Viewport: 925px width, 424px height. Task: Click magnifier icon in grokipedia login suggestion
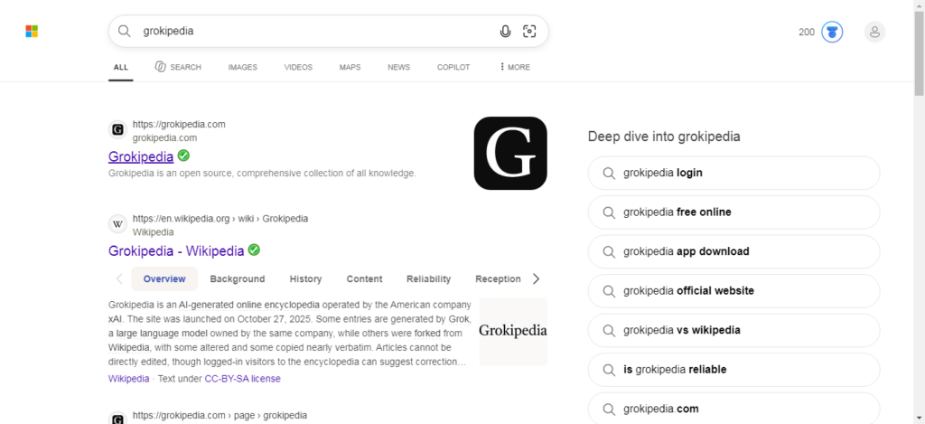pos(609,173)
